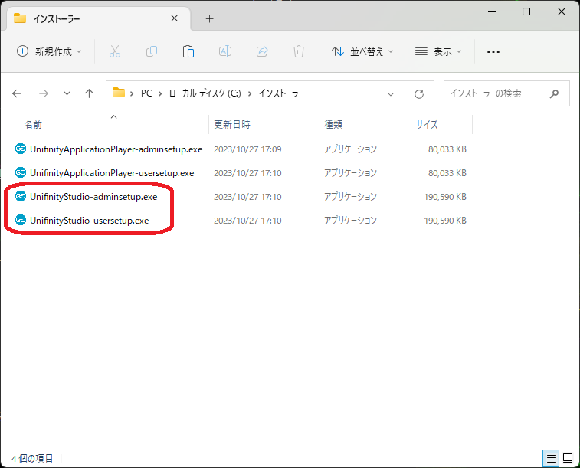The height and width of the screenshot is (468, 580).
Task: Open the 新規作成 dropdown menu
Action: click(x=50, y=51)
